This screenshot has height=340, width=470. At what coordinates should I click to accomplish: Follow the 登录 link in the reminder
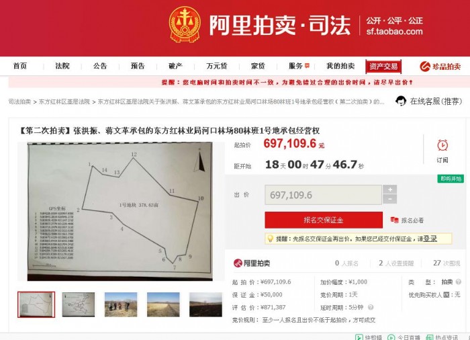click(x=430, y=239)
